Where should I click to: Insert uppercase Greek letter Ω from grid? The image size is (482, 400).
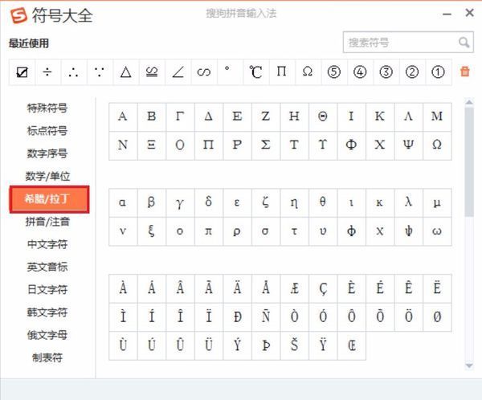(x=437, y=145)
